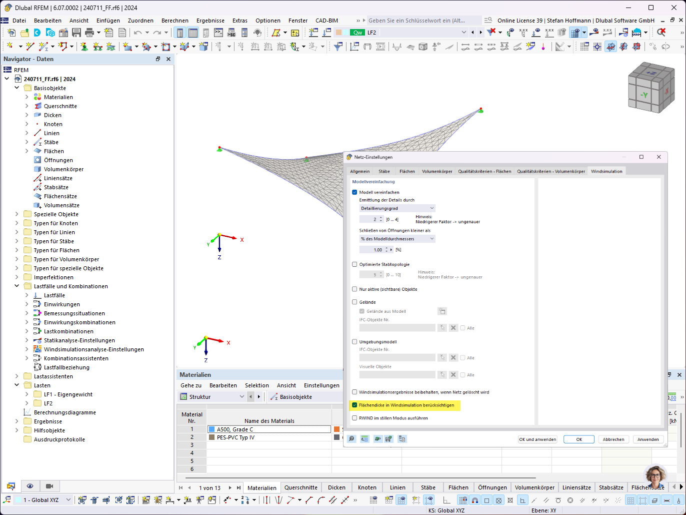Image resolution: width=686 pixels, height=515 pixels.
Task: Disable Flächendicke in Windsimulation berücksichtigen
Action: pos(354,405)
